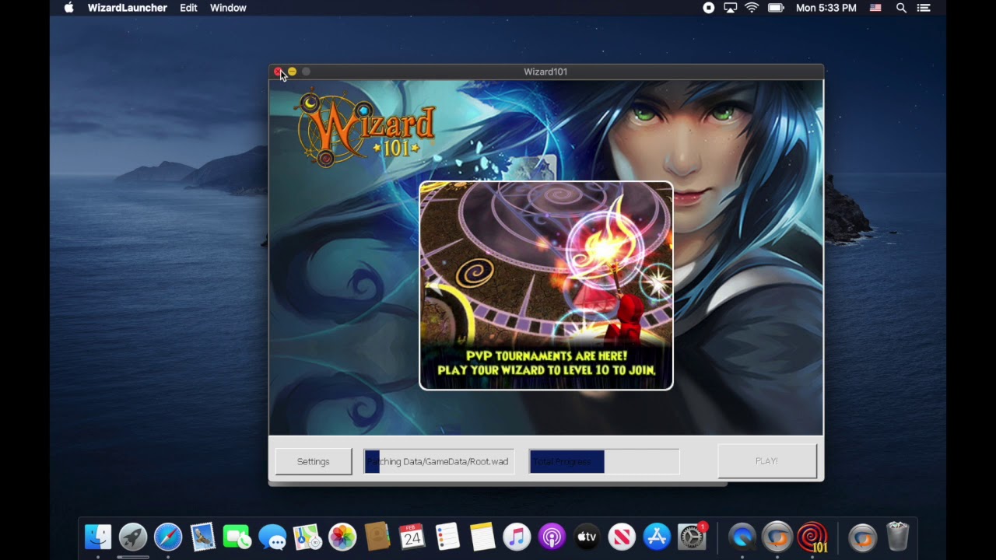Open System Preferences with red badge
Viewport: 996px width, 560px height.
(x=692, y=537)
